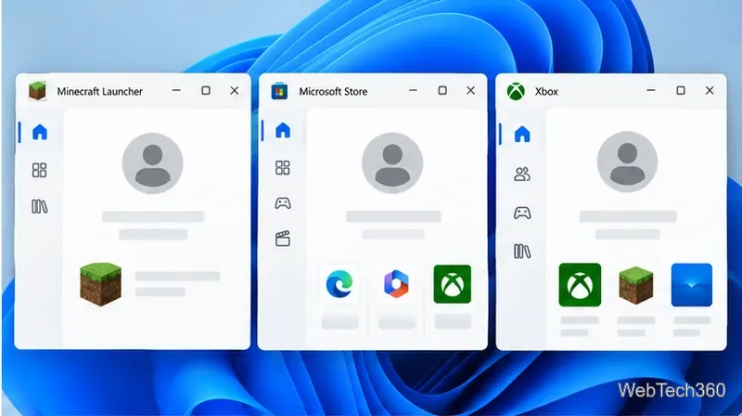Open Gaming controller in Microsoft Store sidebar
The height and width of the screenshot is (416, 742).
coord(283,203)
